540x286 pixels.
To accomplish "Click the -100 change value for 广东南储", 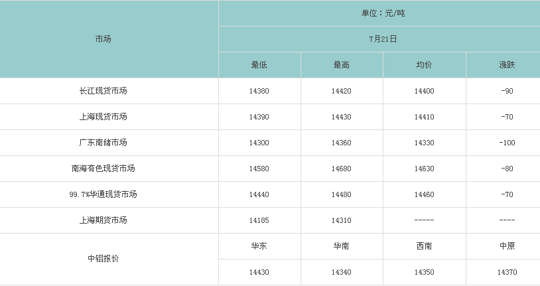I will 507,143.
